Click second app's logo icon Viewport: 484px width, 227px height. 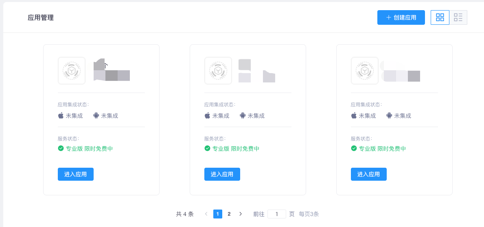pyautogui.click(x=218, y=71)
